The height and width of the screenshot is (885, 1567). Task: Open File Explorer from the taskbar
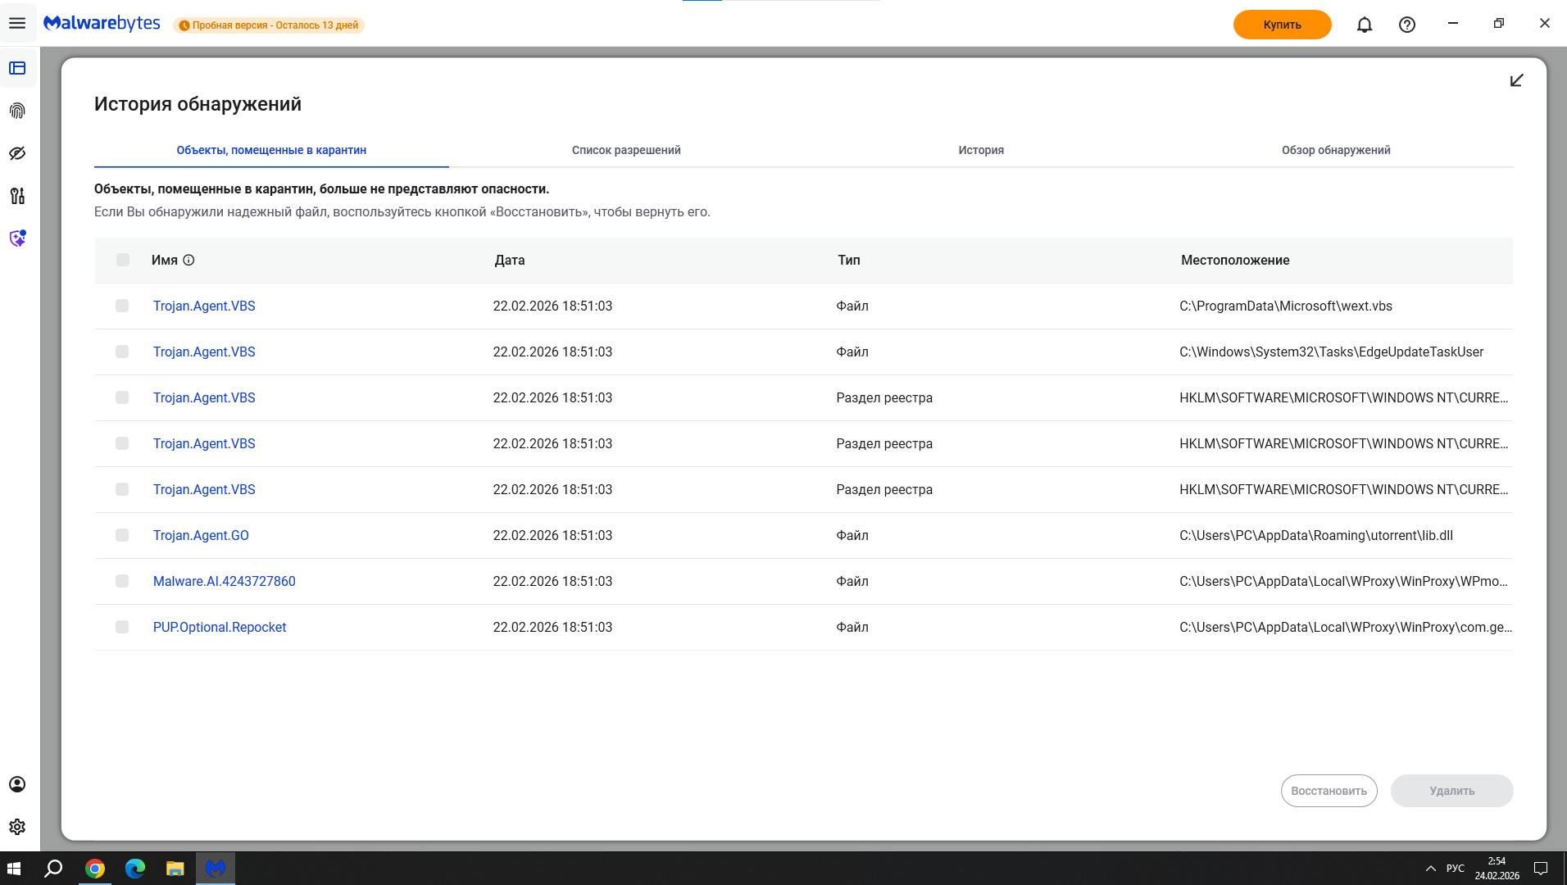click(x=175, y=869)
